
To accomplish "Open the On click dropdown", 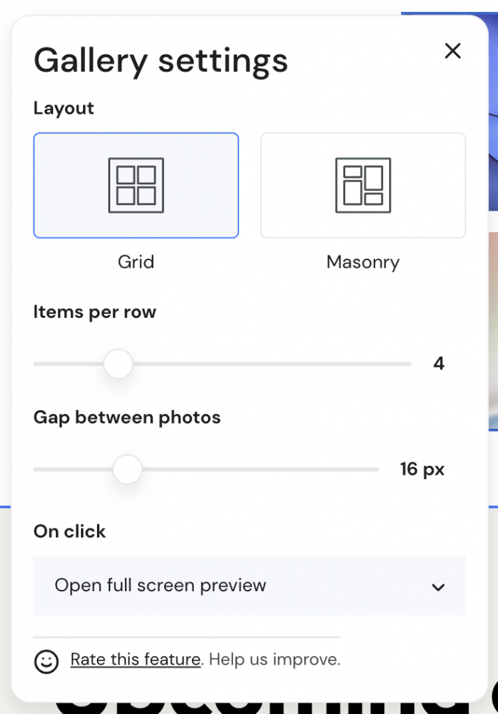I will (249, 586).
